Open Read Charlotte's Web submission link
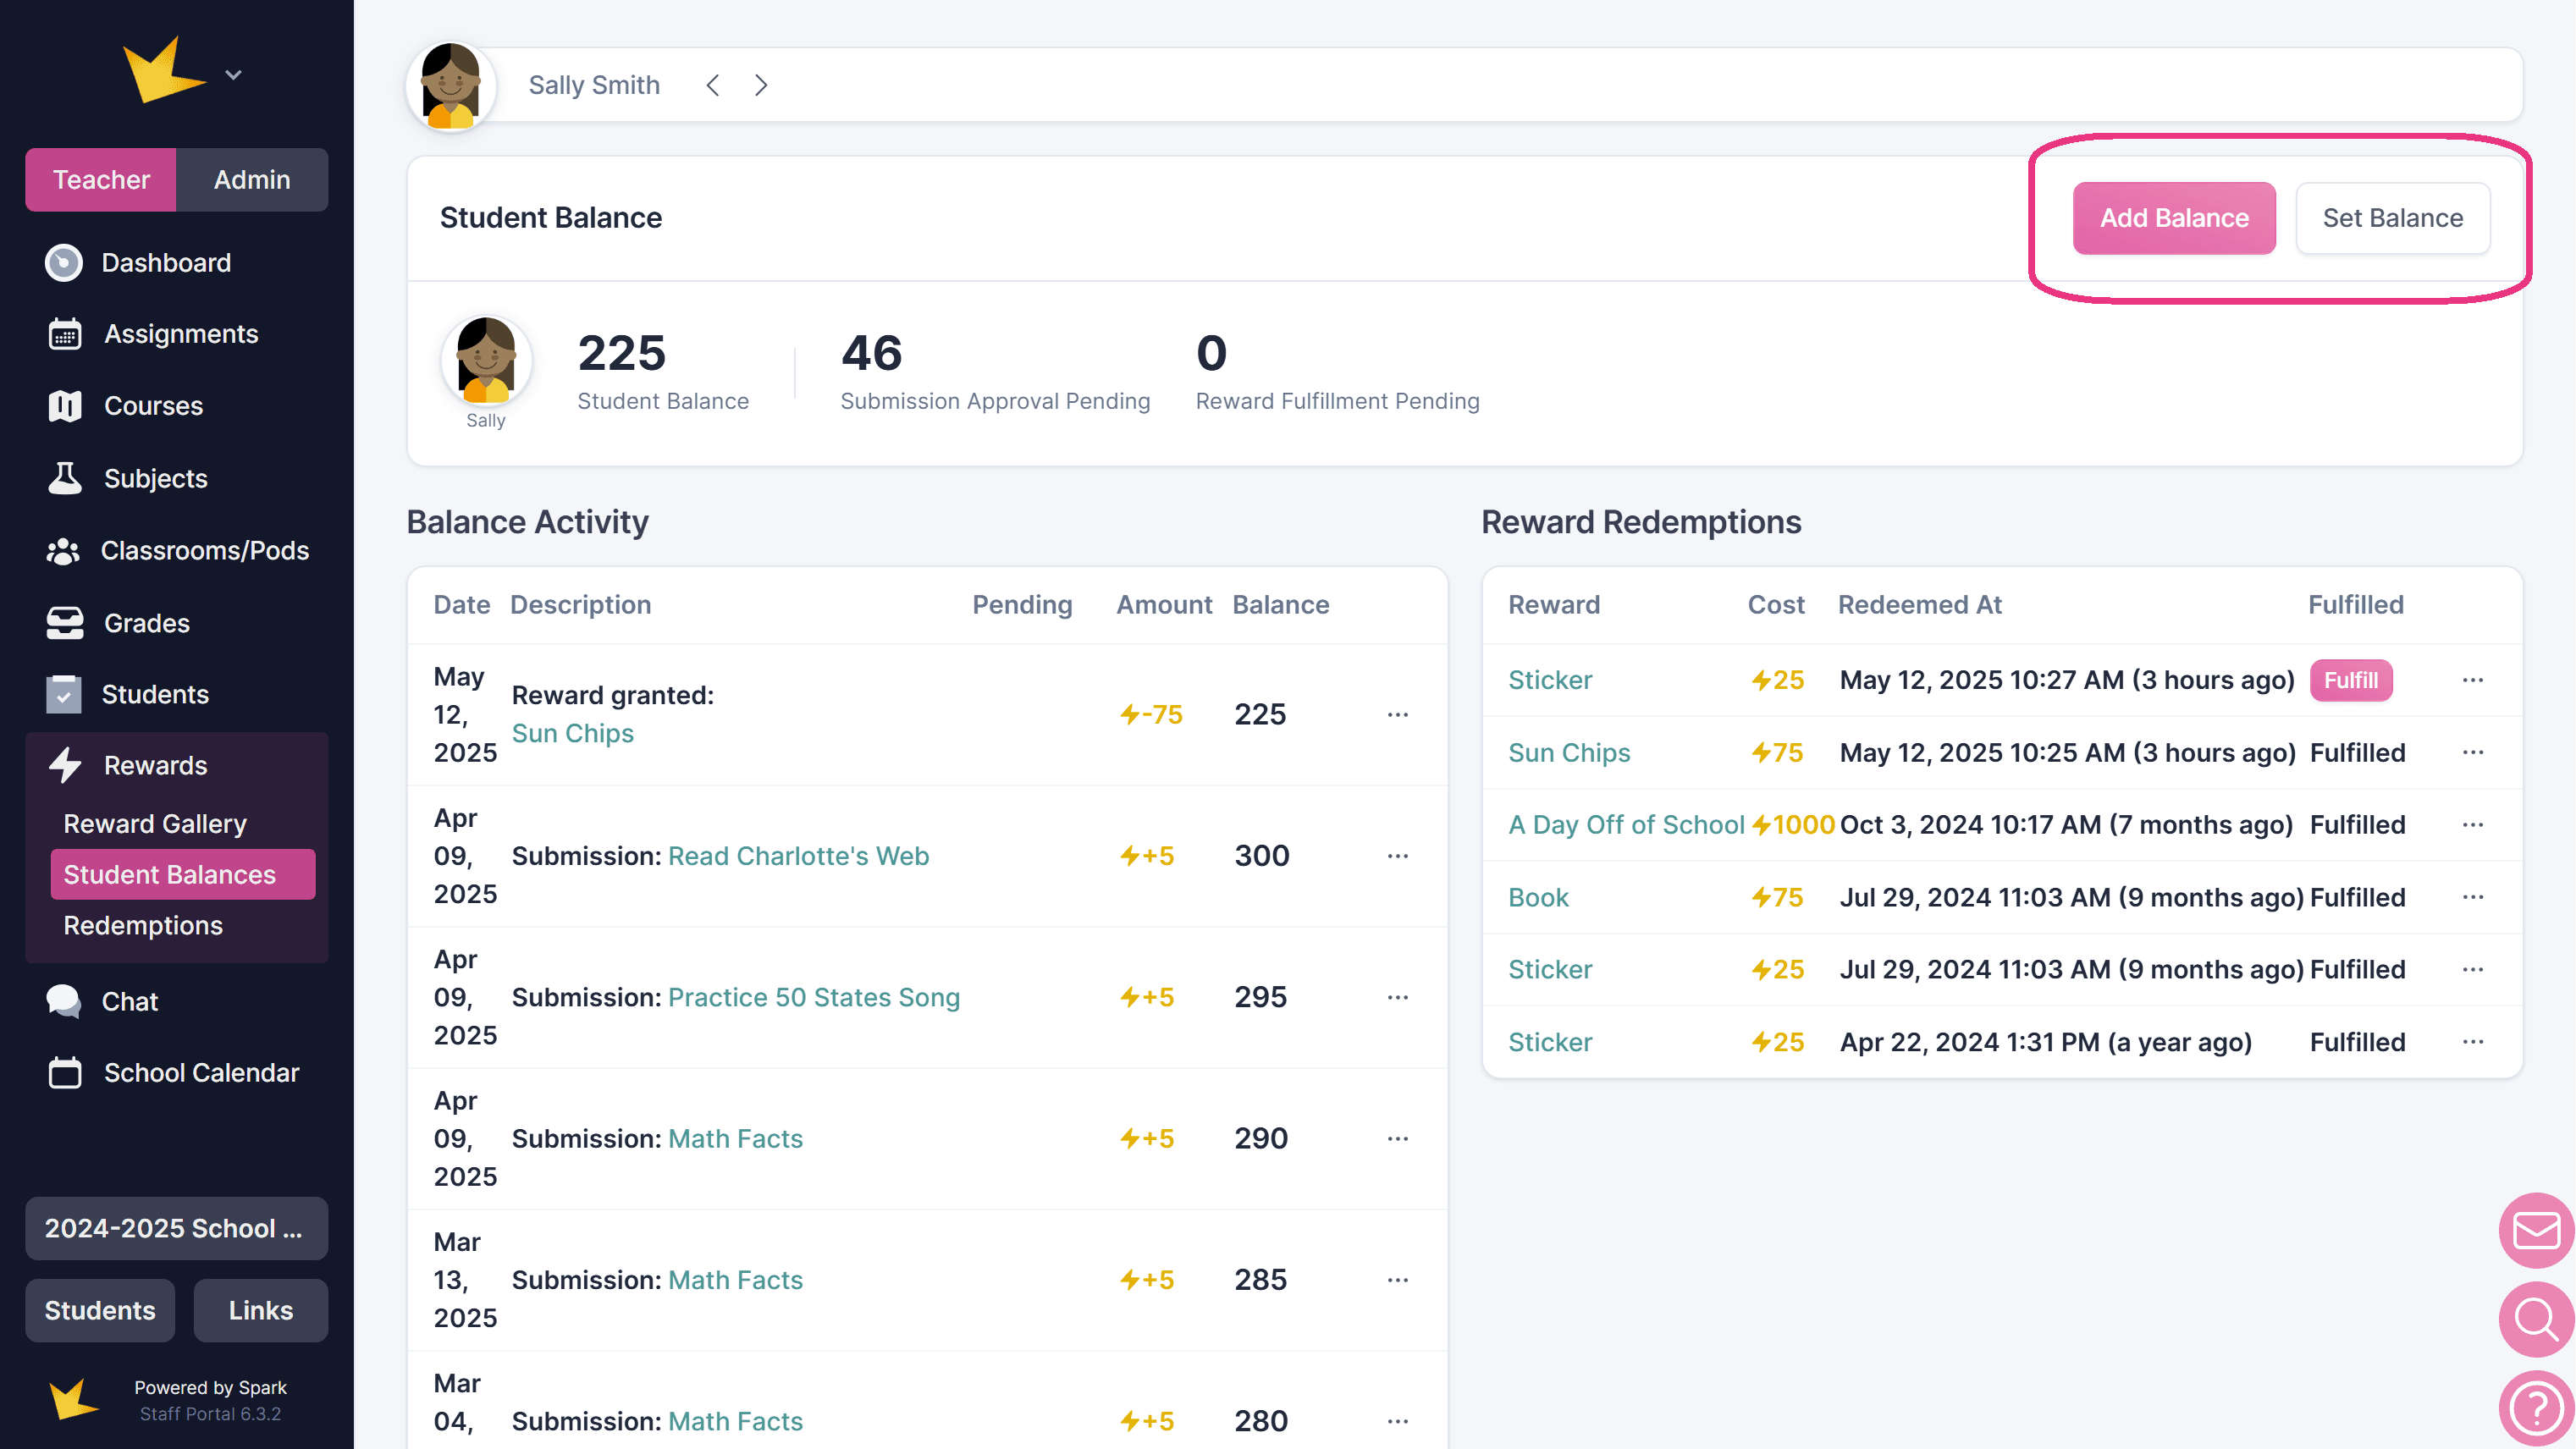2576x1449 pixels. (798, 856)
